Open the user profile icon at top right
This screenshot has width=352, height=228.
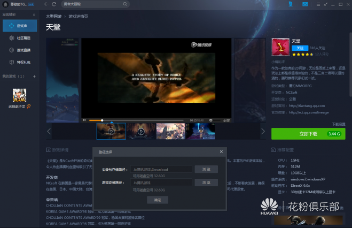pyautogui.click(x=291, y=4)
